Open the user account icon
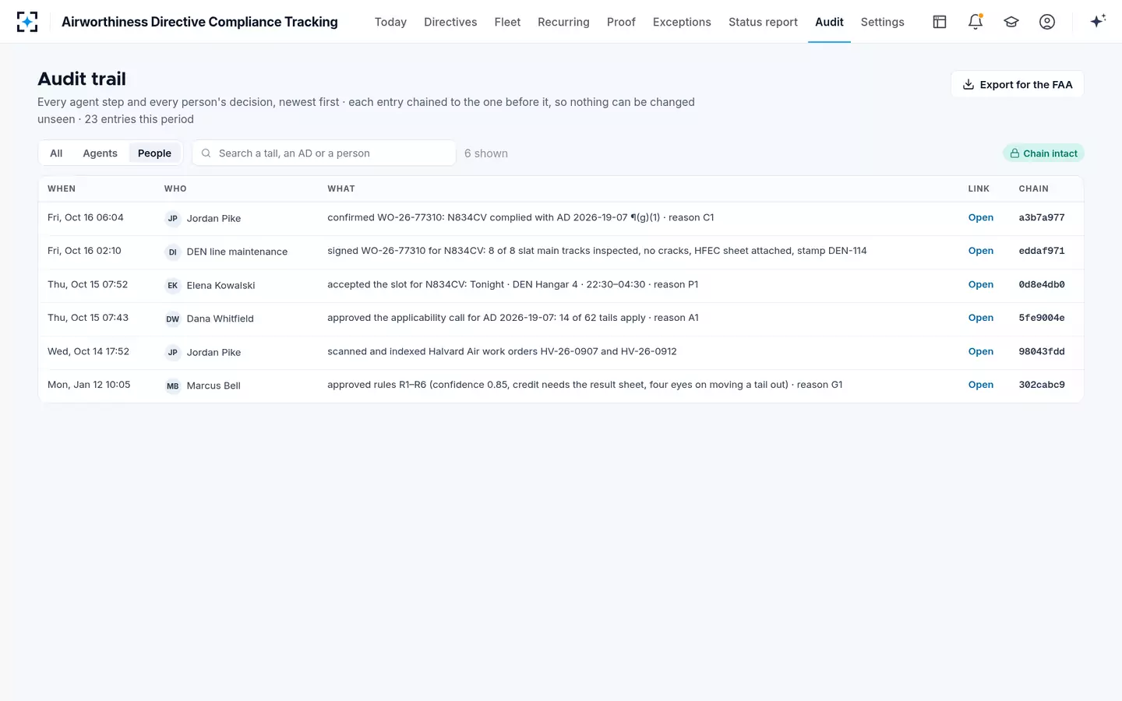This screenshot has height=701, width=1122. pyautogui.click(x=1047, y=22)
